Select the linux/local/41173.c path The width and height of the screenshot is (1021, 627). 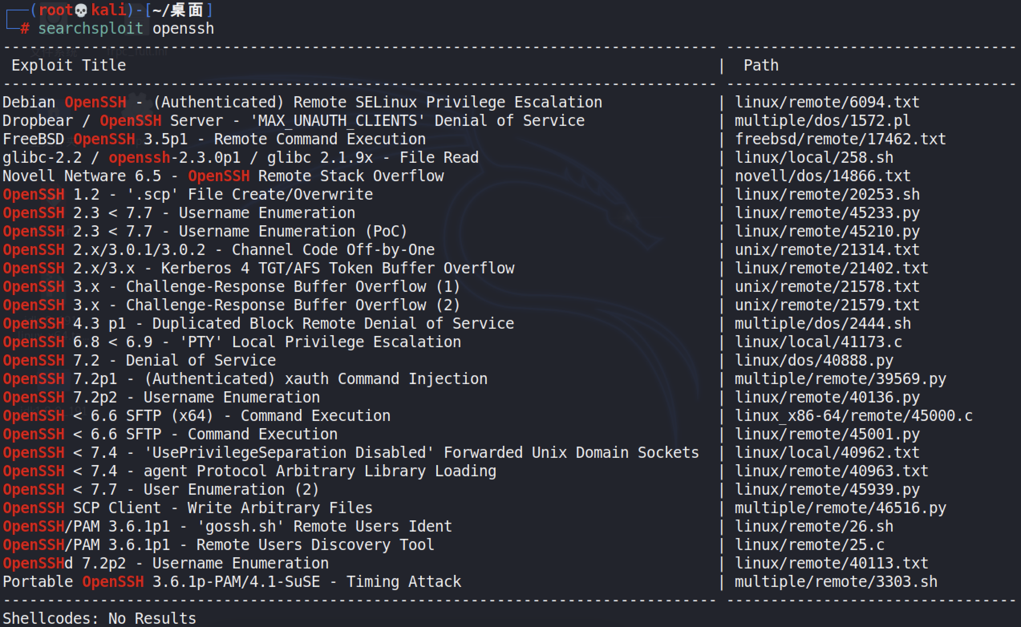[818, 342]
